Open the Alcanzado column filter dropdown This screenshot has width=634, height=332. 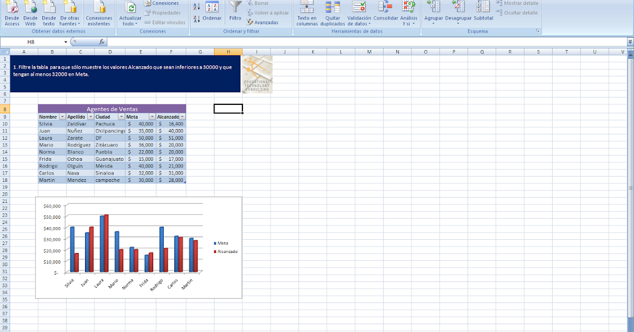pos(183,116)
